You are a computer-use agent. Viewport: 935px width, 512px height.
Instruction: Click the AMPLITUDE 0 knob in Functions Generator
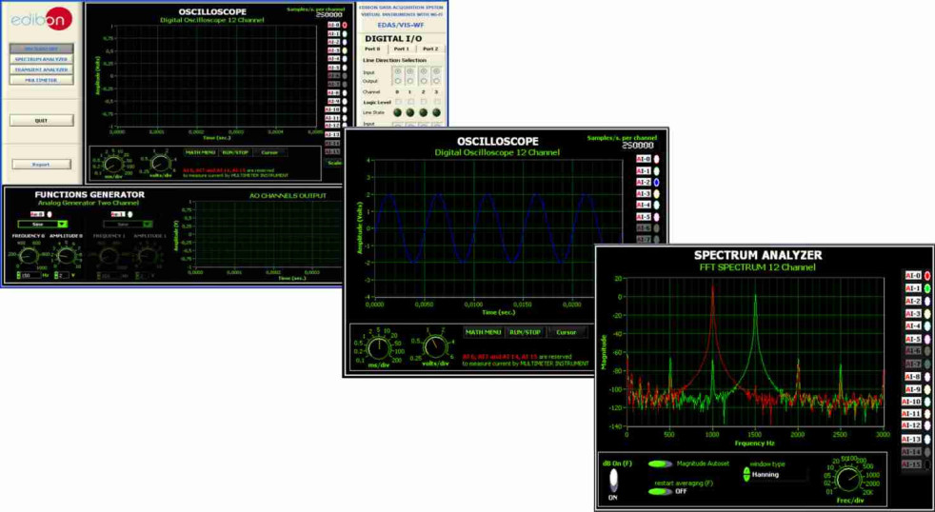tap(65, 256)
